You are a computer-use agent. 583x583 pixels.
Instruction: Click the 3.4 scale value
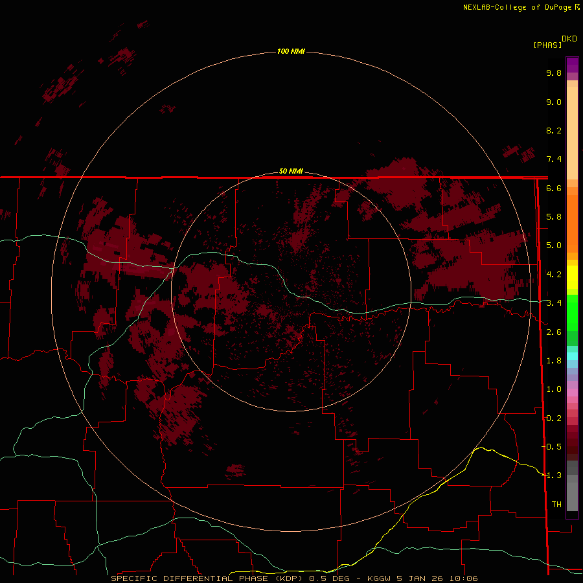(x=554, y=303)
